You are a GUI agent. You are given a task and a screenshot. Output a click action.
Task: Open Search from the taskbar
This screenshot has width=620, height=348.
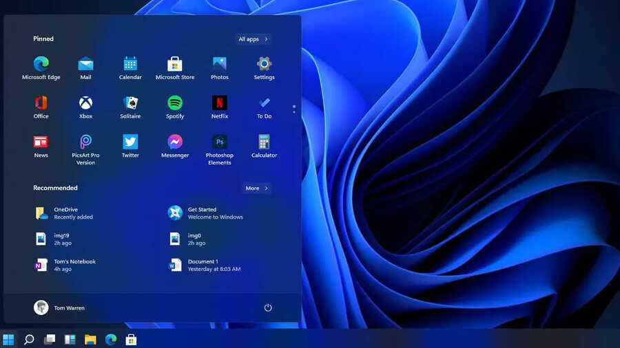click(x=29, y=339)
